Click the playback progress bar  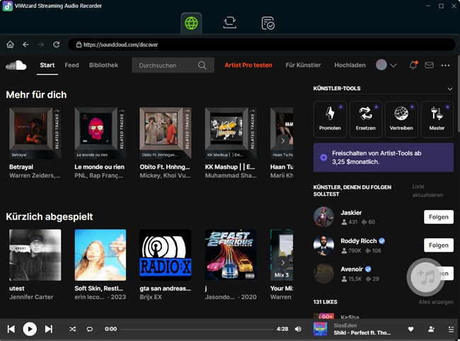pos(197,329)
